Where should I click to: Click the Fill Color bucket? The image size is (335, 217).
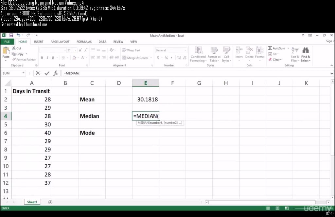pyautogui.click(x=74, y=58)
